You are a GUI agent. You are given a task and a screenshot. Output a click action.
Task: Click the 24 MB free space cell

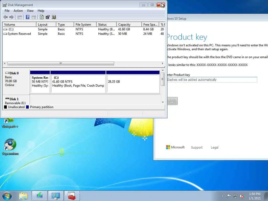pos(148,34)
